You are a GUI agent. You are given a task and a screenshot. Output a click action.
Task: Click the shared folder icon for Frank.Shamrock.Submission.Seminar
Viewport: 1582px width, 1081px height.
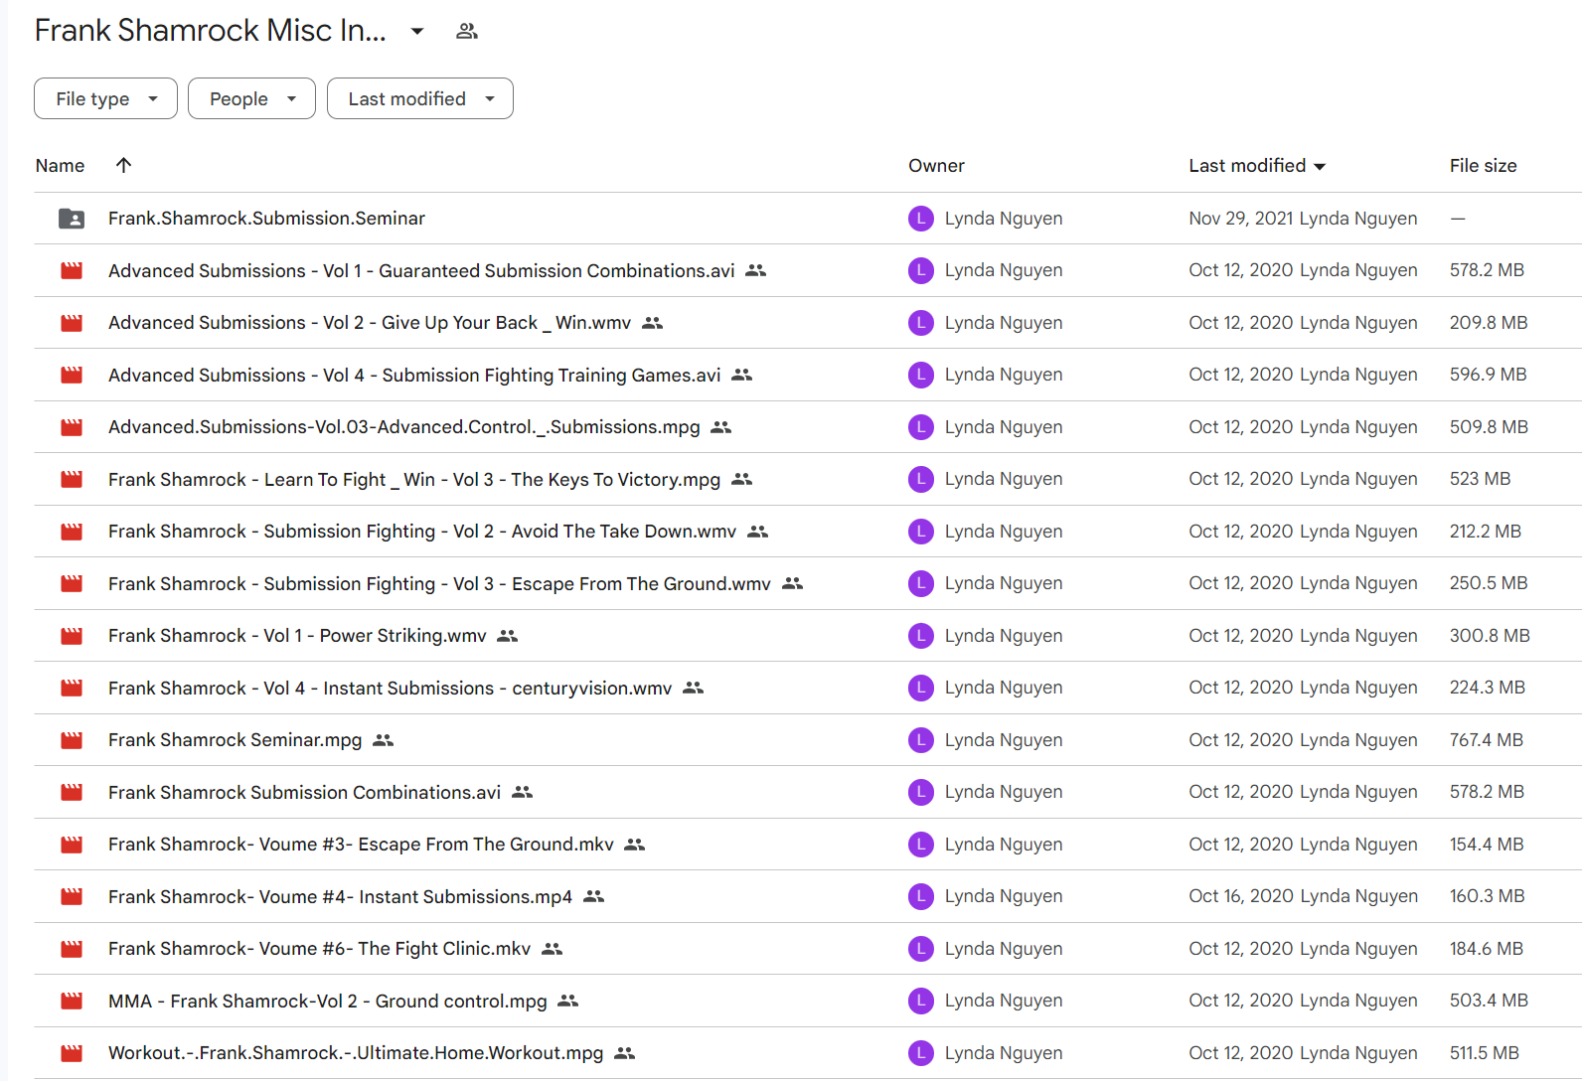72,219
